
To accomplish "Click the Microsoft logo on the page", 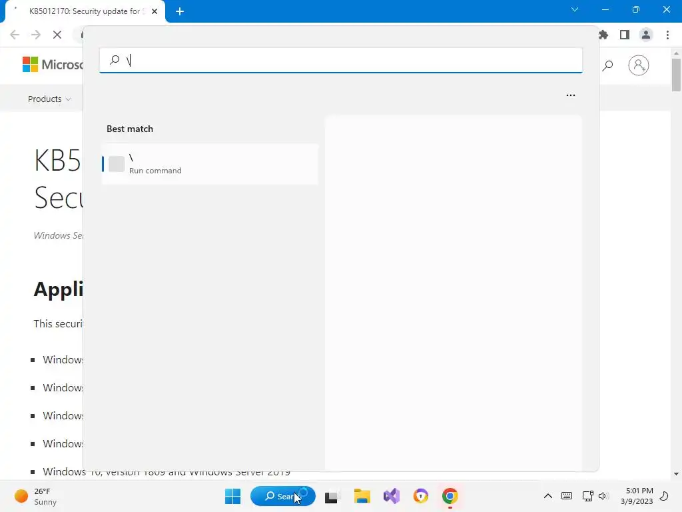I will pyautogui.click(x=52, y=65).
